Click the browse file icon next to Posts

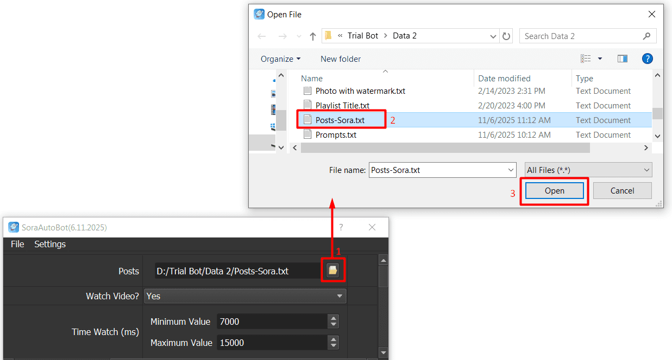click(332, 271)
